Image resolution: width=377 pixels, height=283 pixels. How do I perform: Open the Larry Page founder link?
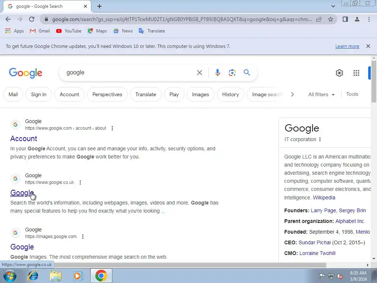pos(323,210)
